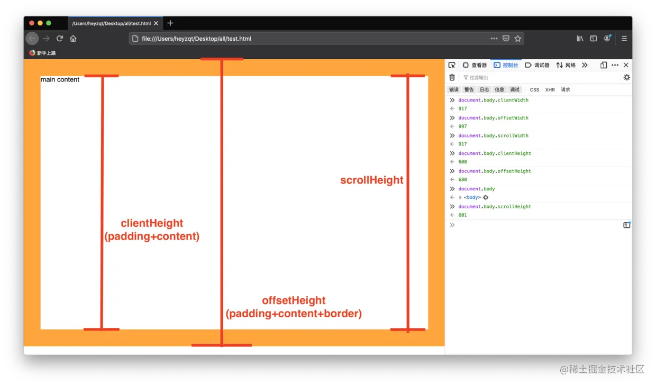The height and width of the screenshot is (386, 656).
Task: Click the result value 600
Action: click(463, 162)
